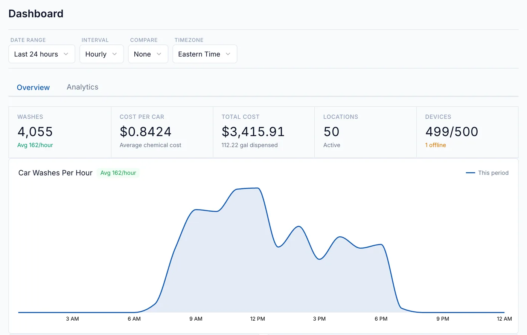Click the $3,415.91 total cost value
527x335 pixels.
[253, 132]
